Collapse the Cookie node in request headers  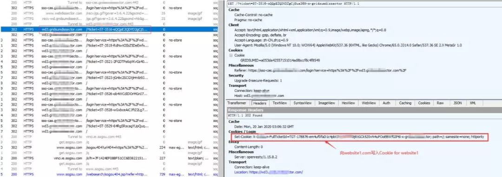231,55
